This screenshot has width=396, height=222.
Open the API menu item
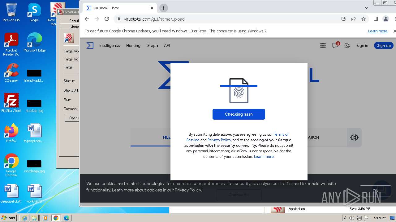[x=167, y=45]
